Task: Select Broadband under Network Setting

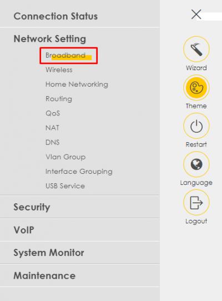Action: [65, 56]
